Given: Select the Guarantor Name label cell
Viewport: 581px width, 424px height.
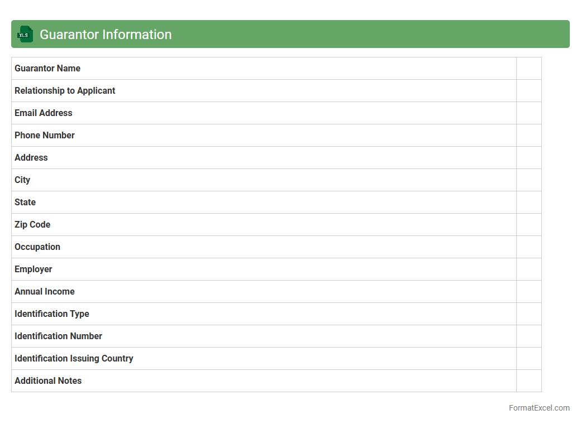Looking at the screenshot, I should pos(47,69).
